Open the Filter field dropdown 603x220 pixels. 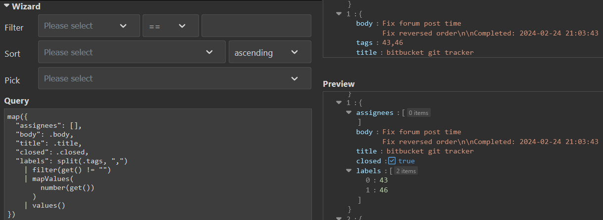[x=89, y=26]
